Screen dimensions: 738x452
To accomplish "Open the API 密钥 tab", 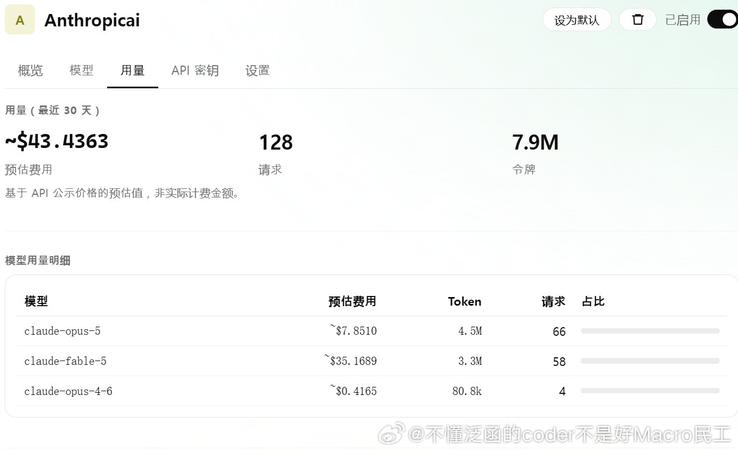I will click(x=195, y=70).
